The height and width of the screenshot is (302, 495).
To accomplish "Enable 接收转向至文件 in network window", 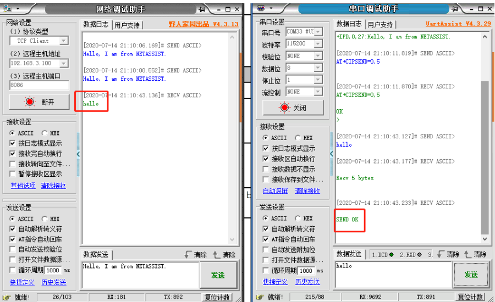I will tap(12, 164).
